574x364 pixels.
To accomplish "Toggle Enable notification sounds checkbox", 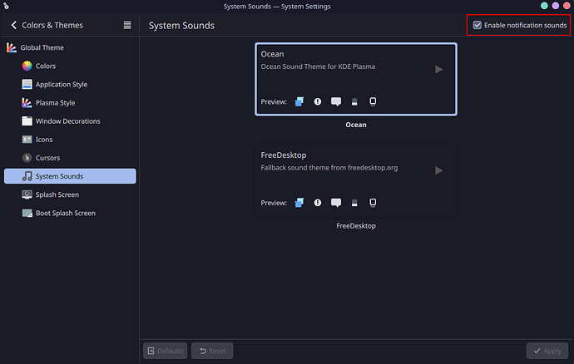I will 477,25.
